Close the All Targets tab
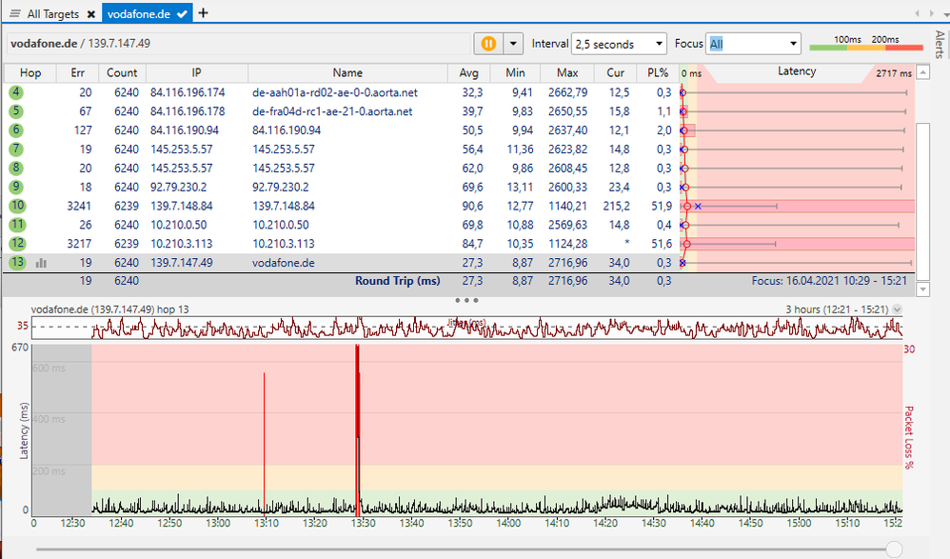 pyautogui.click(x=90, y=14)
